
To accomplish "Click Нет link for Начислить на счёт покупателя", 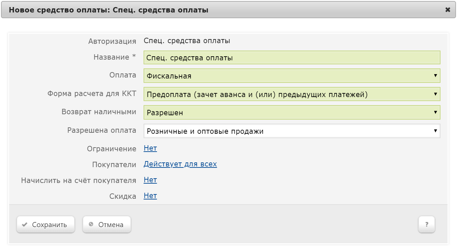I will point(150,180).
